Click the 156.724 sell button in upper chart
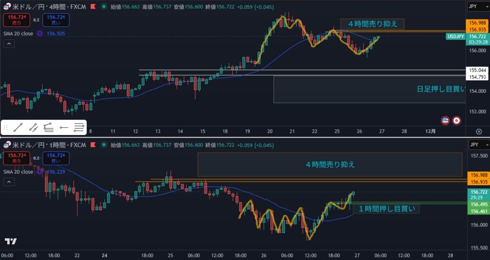Image resolution: width=490 pixels, height=260 pixels. click(16, 20)
